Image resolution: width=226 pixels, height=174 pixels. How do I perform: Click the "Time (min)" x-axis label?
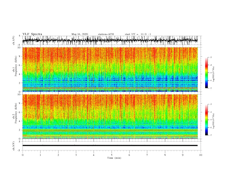click(114, 158)
